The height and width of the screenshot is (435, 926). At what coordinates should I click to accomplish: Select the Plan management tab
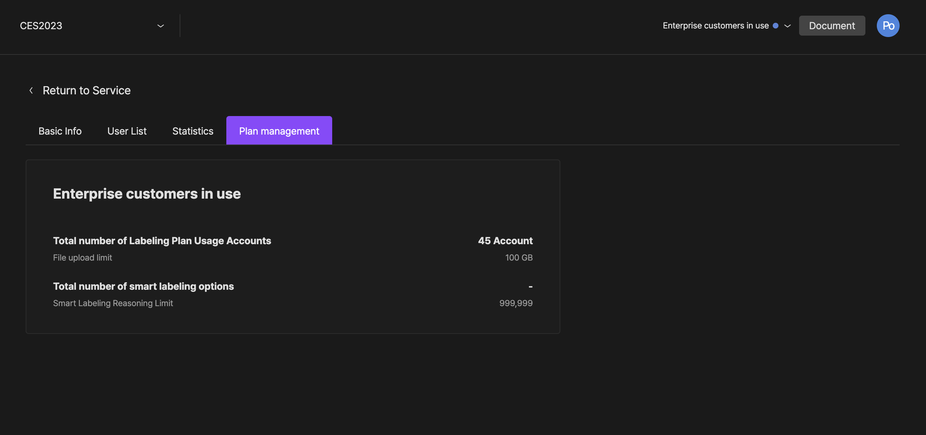(x=279, y=131)
